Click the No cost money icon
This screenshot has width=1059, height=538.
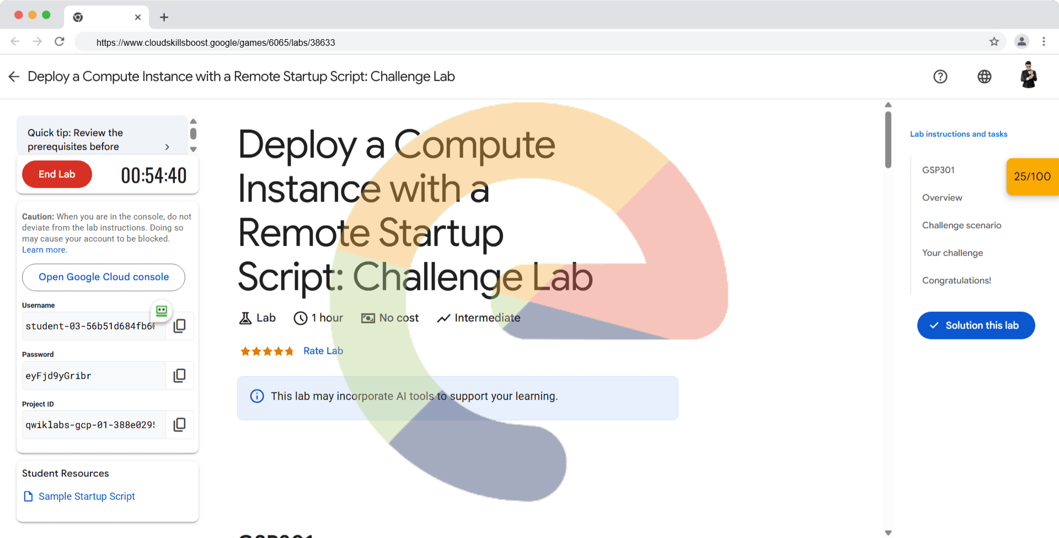point(368,318)
